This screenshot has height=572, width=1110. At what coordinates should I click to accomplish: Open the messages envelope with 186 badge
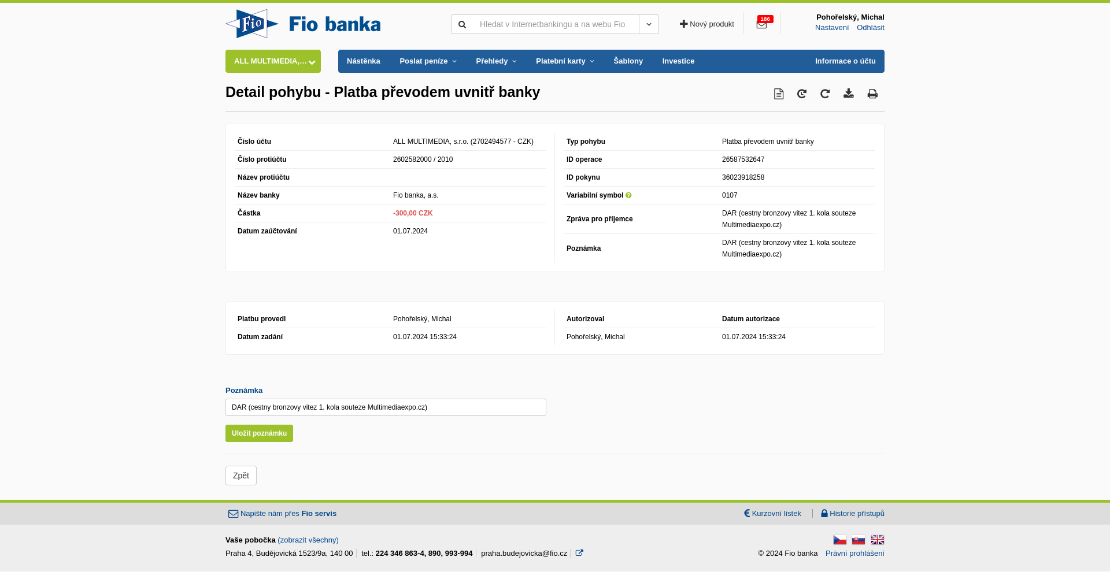(x=761, y=24)
